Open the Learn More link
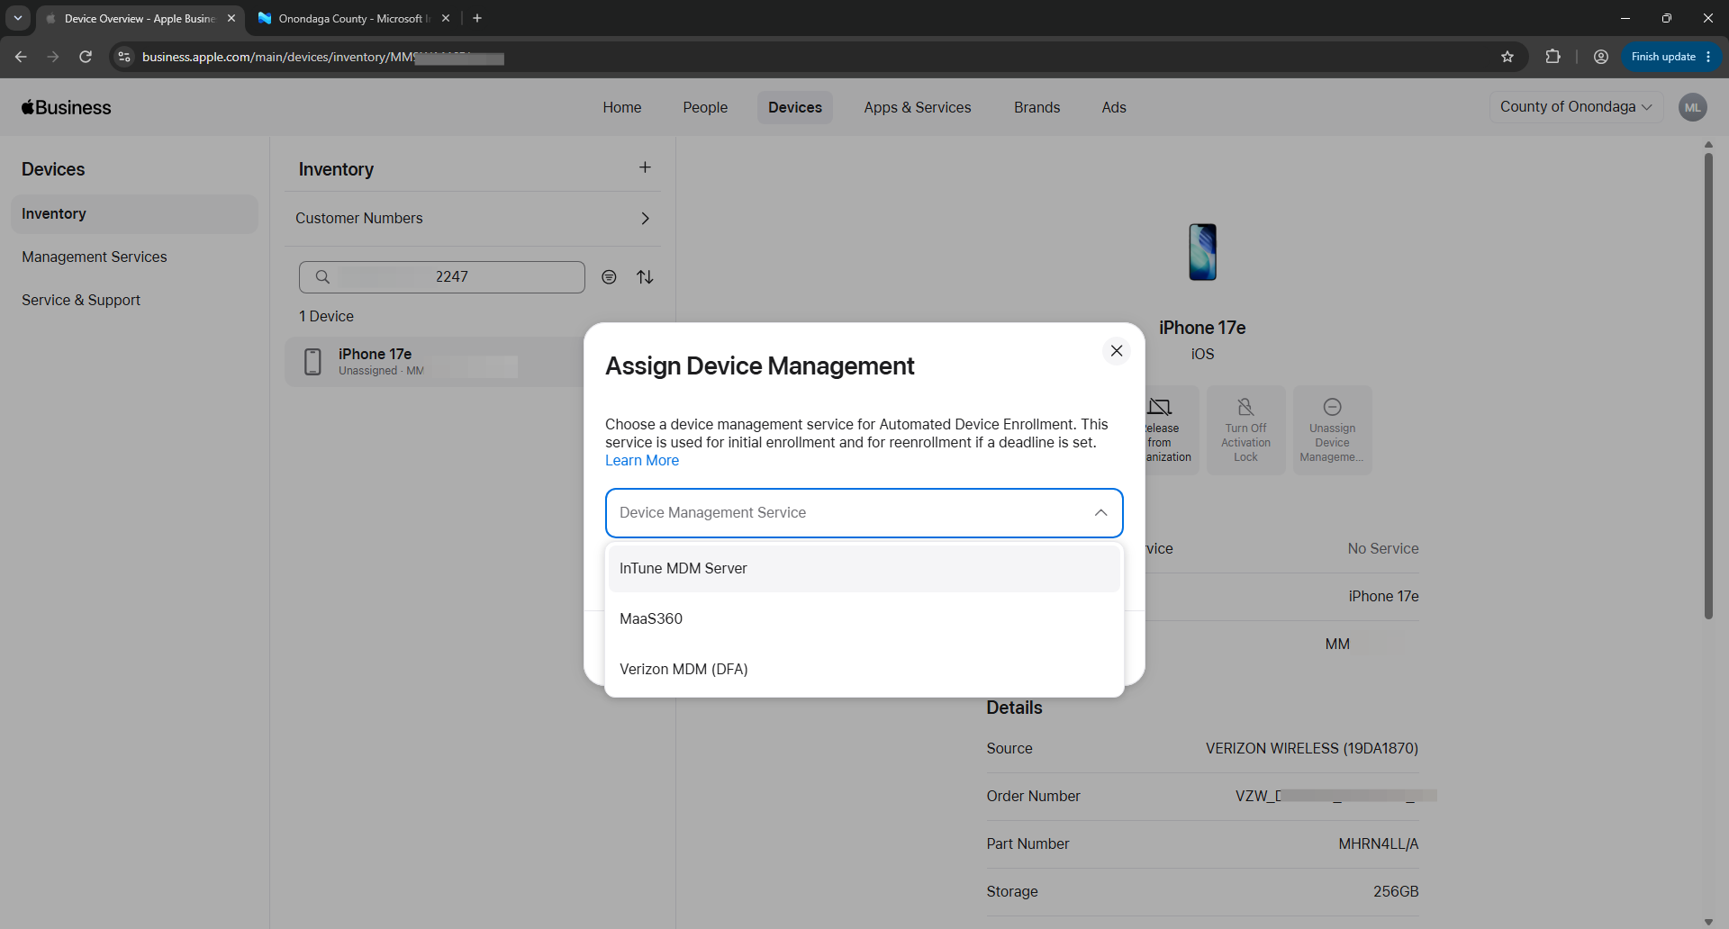The image size is (1729, 929). [642, 461]
